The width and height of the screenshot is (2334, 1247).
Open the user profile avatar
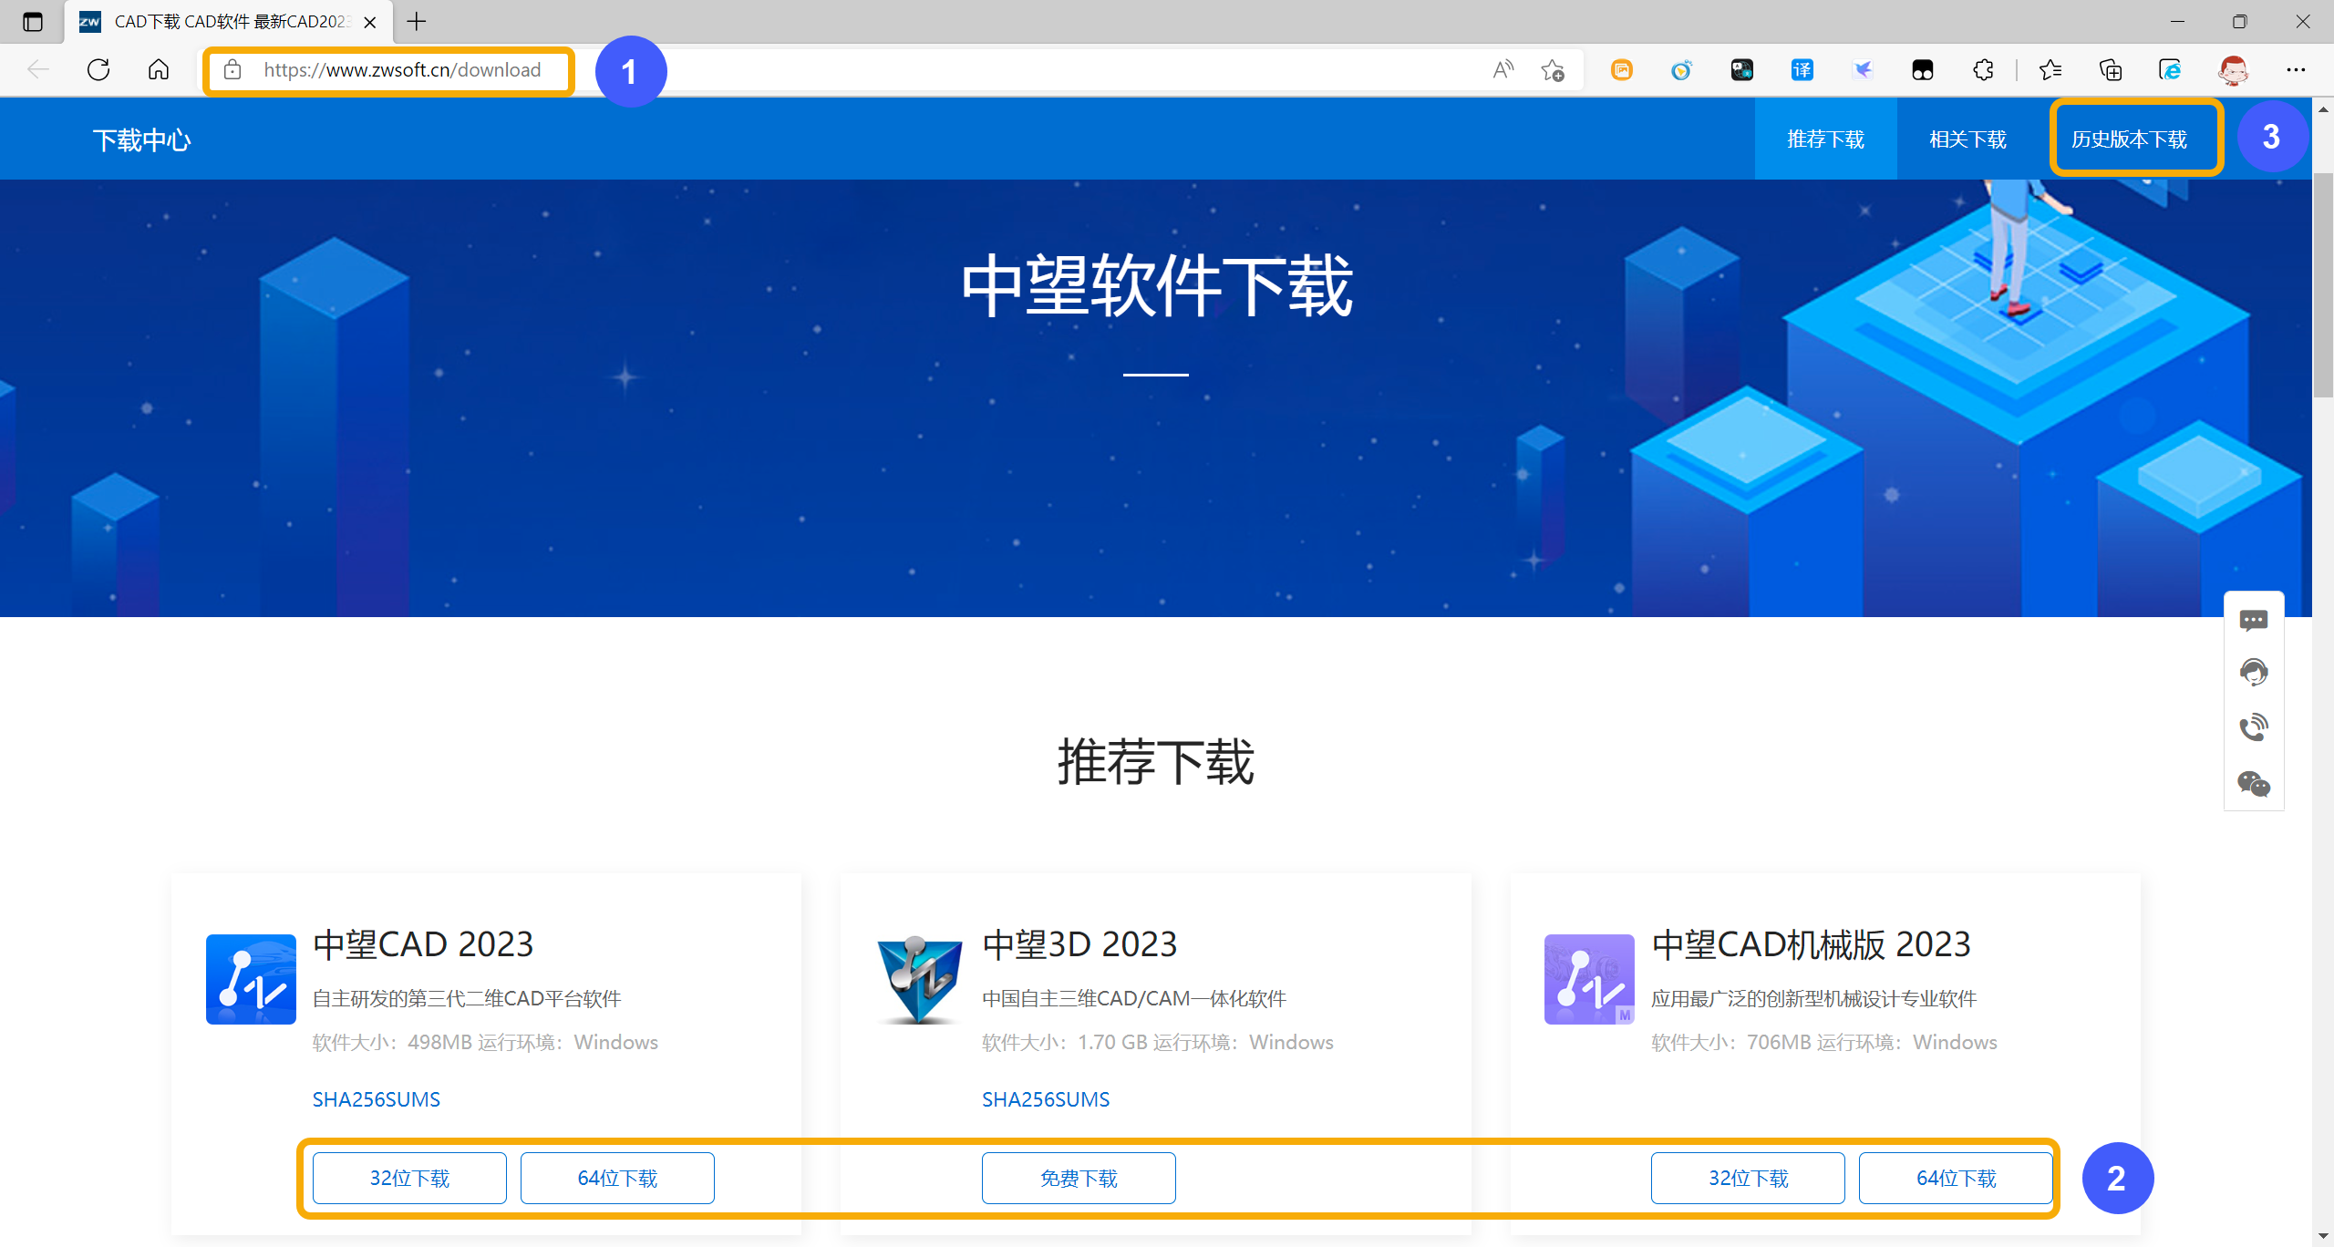coord(2233,70)
